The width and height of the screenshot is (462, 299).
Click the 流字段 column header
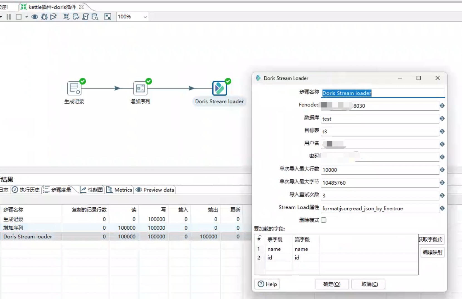(x=306, y=239)
